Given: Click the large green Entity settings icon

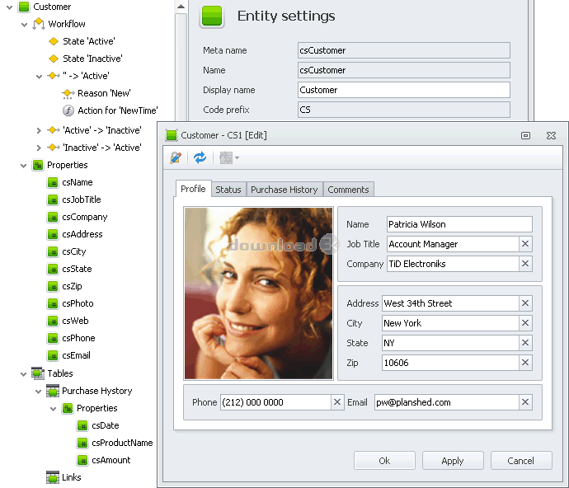Looking at the screenshot, I should pyautogui.click(x=212, y=16).
